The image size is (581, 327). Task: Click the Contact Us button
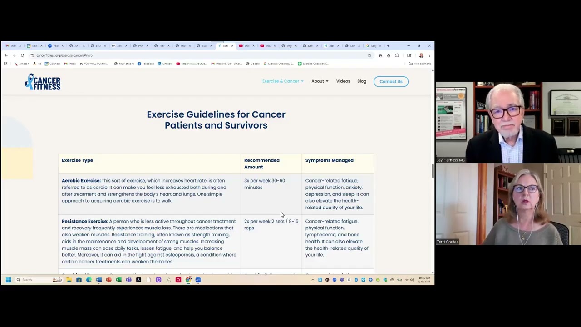point(391,81)
